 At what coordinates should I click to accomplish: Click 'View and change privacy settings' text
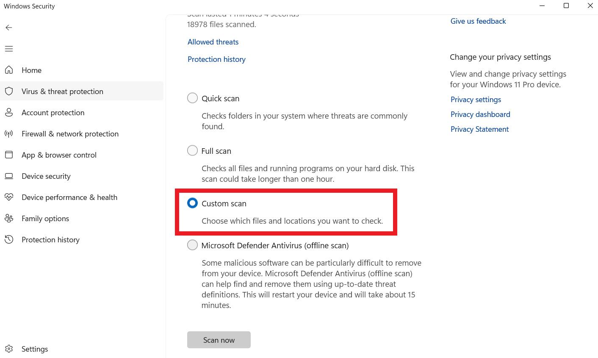pyautogui.click(x=508, y=79)
